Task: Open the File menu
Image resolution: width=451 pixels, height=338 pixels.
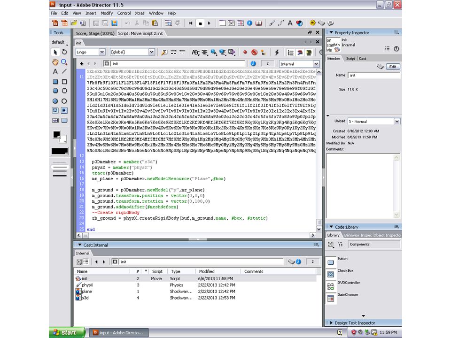Action: [54, 13]
